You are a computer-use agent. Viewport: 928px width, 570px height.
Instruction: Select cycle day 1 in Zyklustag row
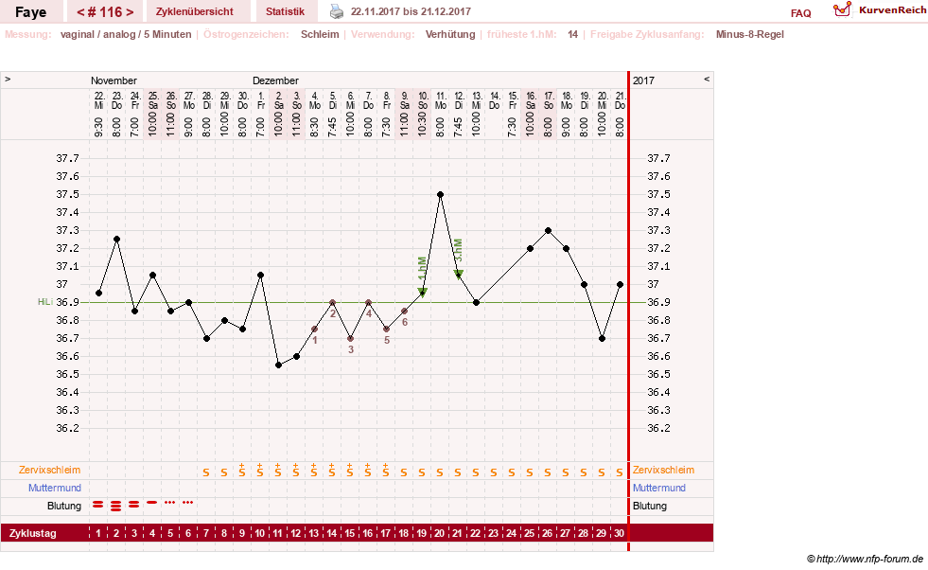pyautogui.click(x=98, y=533)
